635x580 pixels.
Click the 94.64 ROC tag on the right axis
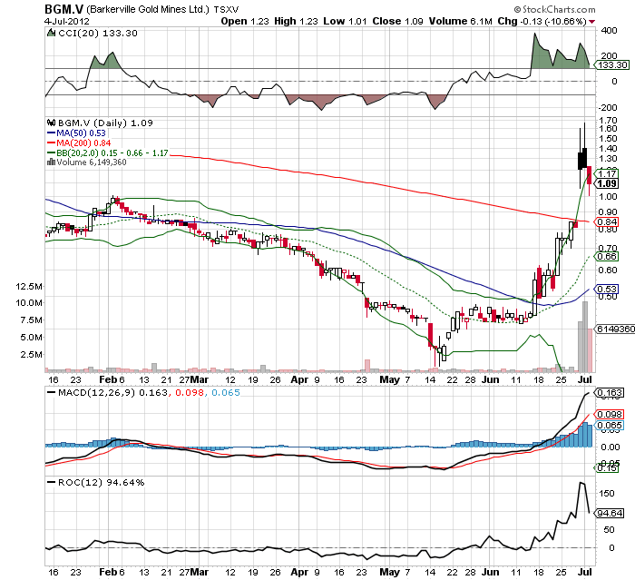610,513
